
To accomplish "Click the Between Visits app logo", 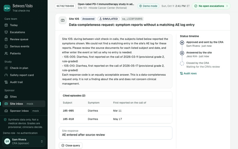I will click(x=7, y=8).
